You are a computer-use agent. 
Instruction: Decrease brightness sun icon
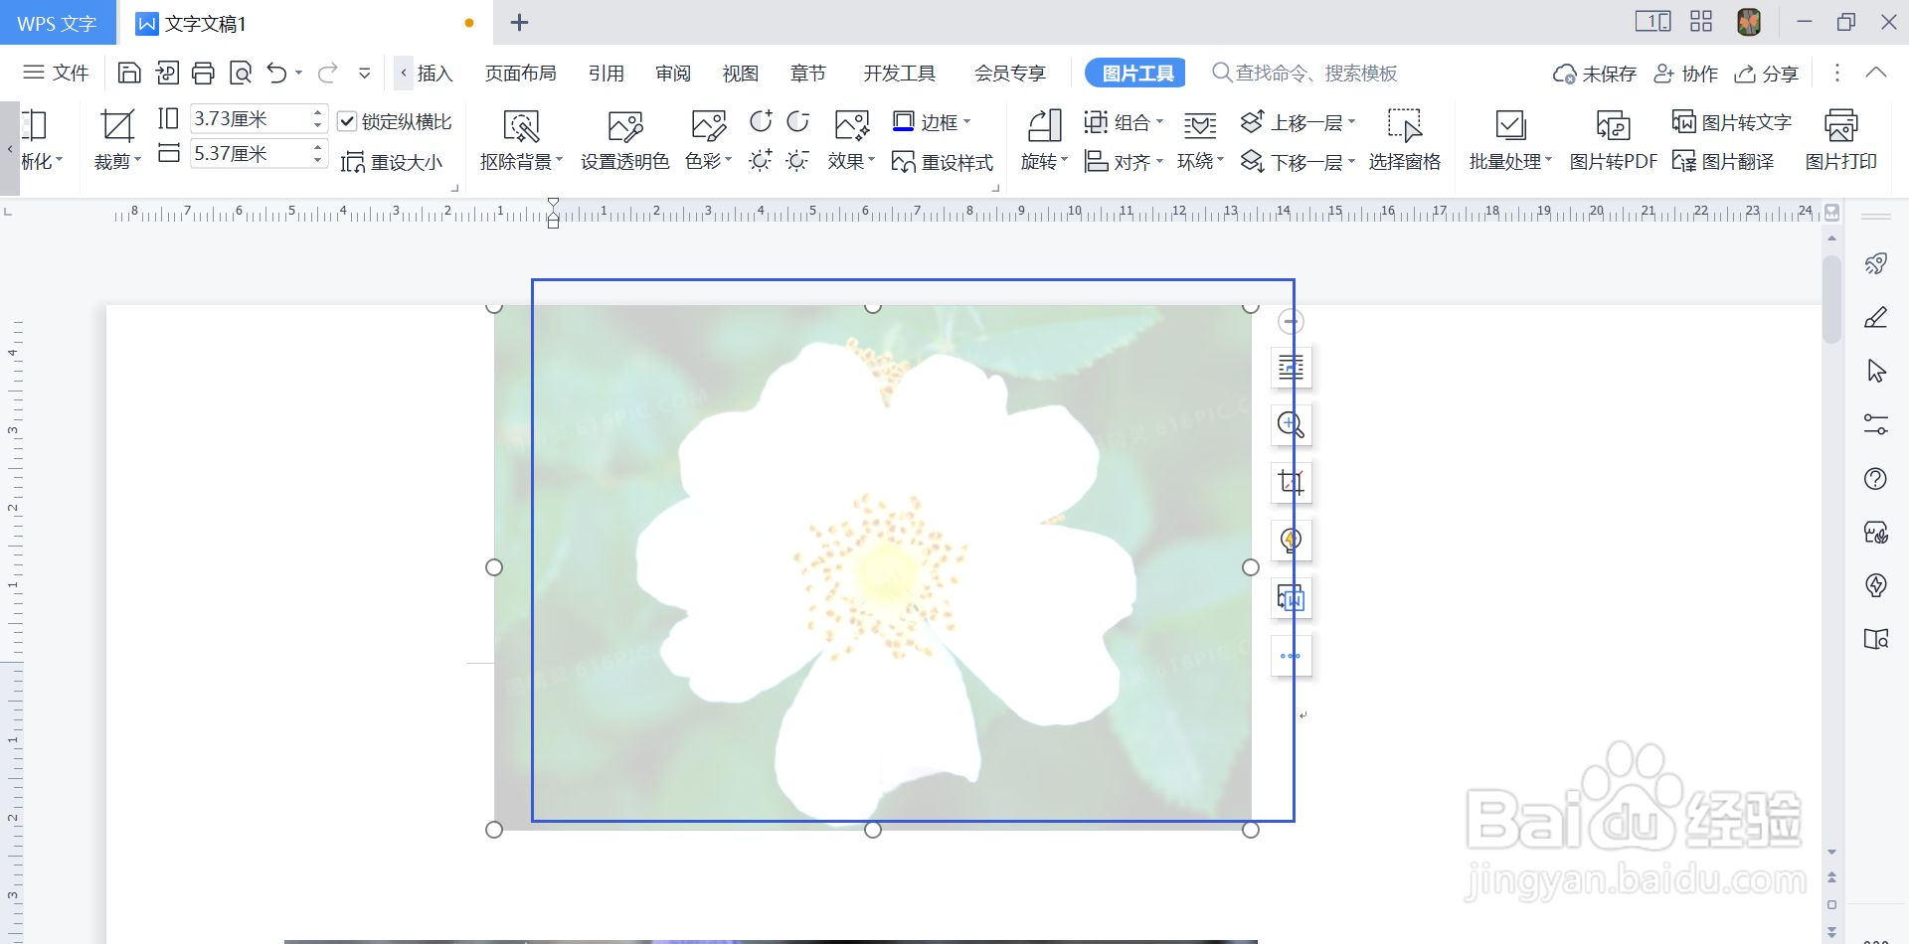click(x=797, y=160)
